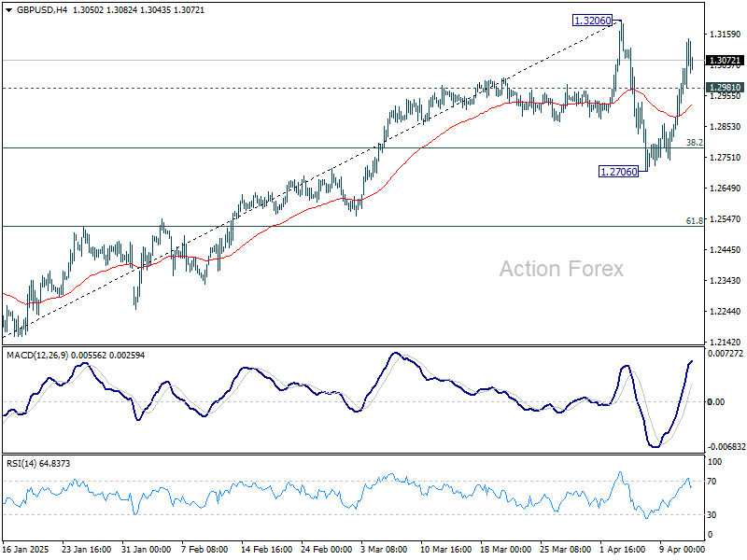The image size is (747, 560).
Task: Click the MACD(12,26,9) indicator label
Action: (37, 356)
